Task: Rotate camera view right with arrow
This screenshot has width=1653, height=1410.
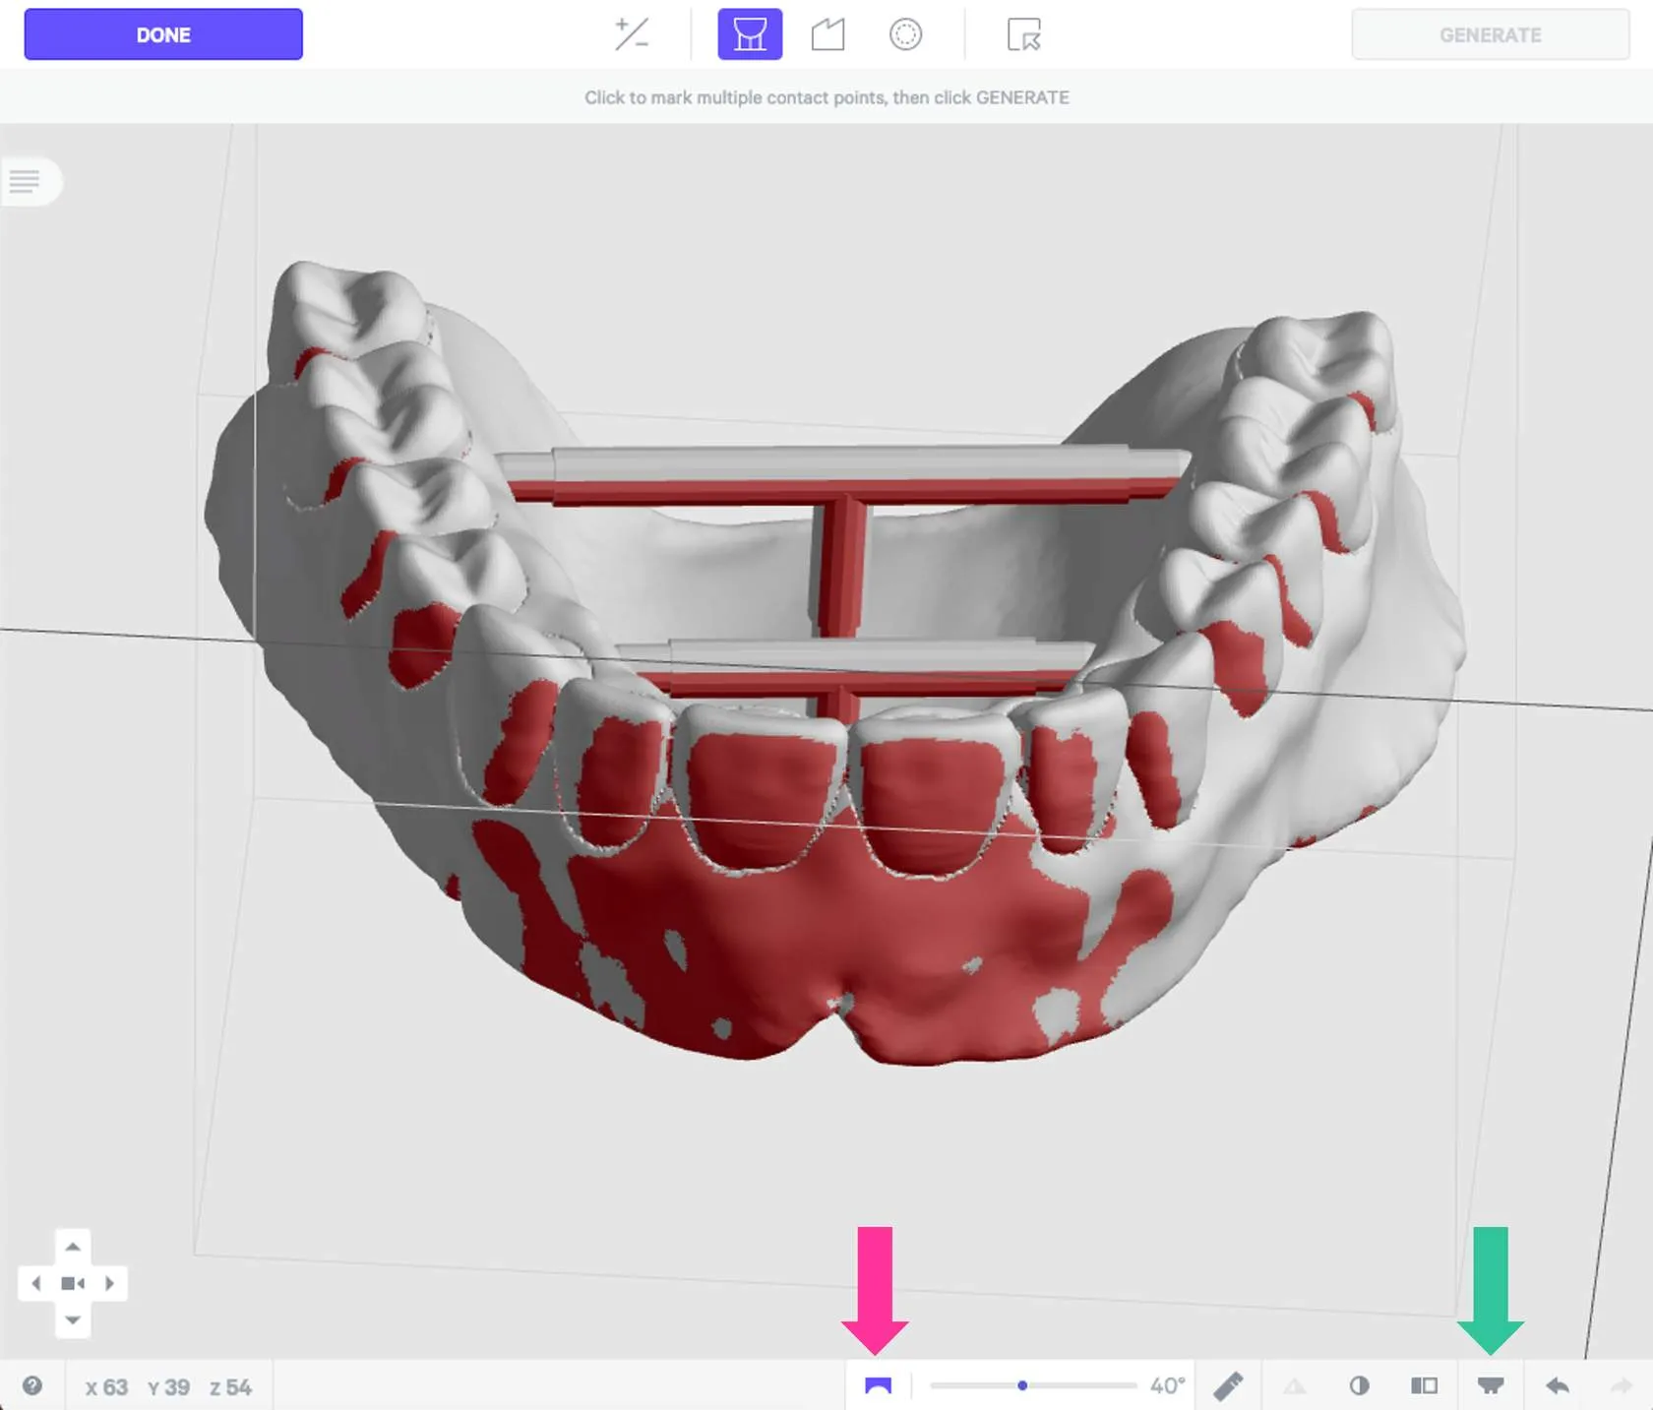Action: point(109,1283)
